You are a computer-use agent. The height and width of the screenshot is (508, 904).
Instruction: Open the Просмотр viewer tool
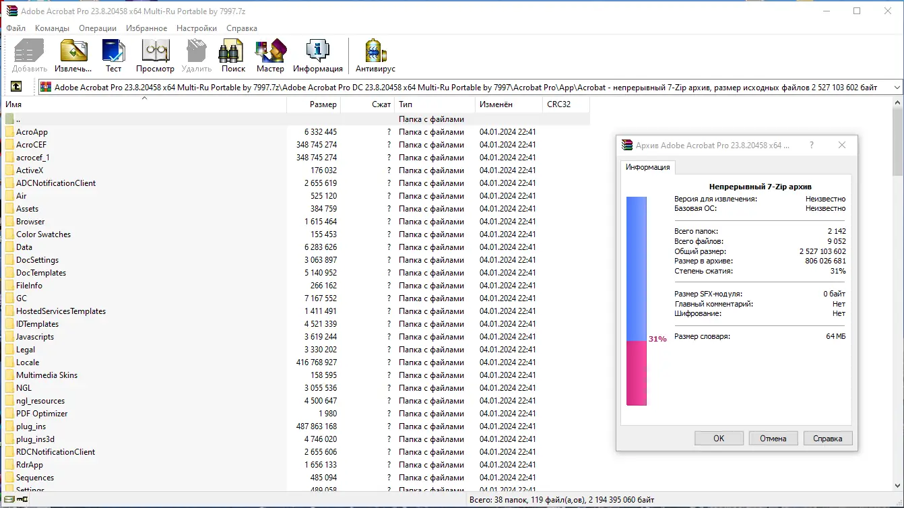(x=155, y=56)
